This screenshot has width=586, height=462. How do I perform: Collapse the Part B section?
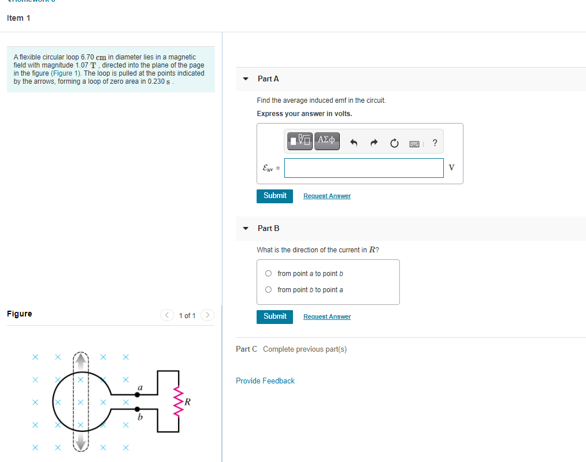(246, 228)
